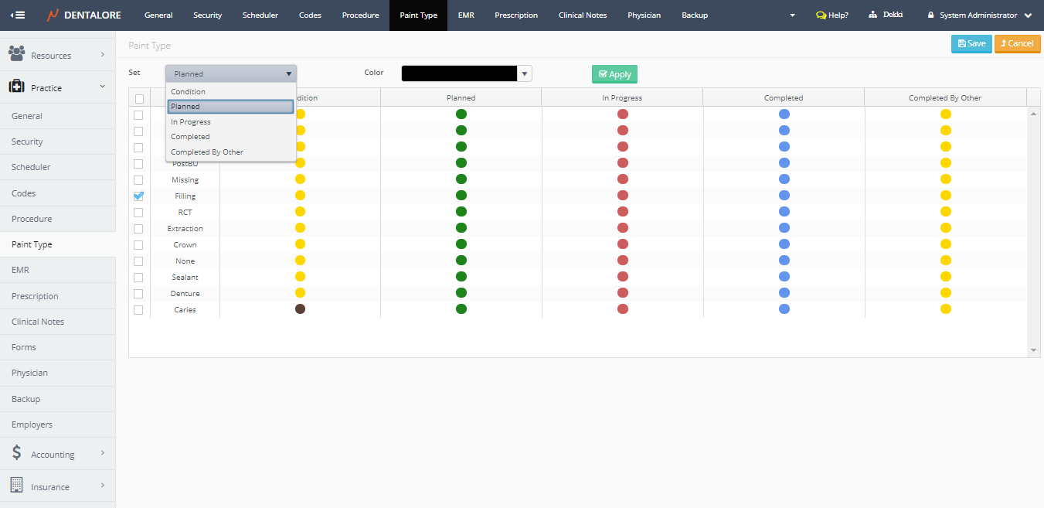
Task: Open the Color picker dropdown arrow
Action: [x=525, y=74]
